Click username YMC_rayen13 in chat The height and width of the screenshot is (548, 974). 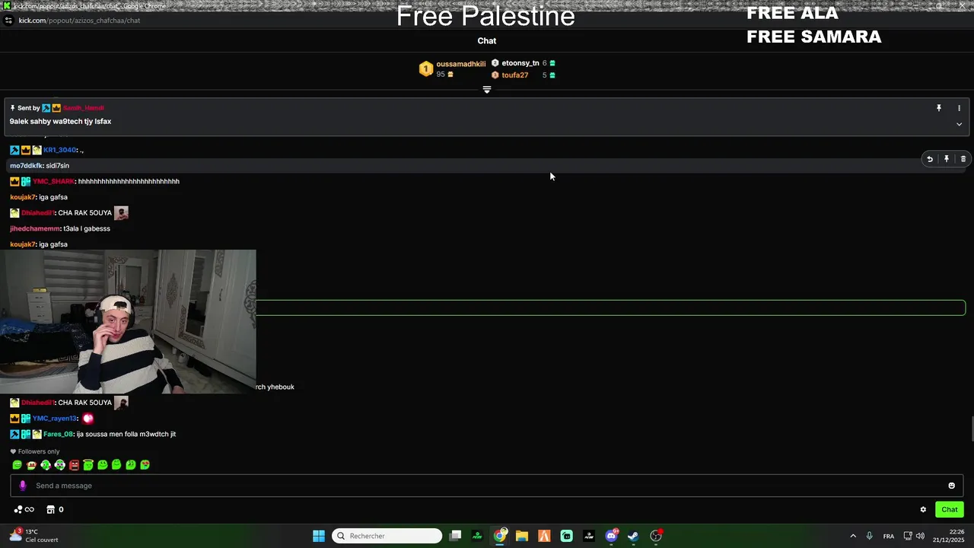coord(54,418)
